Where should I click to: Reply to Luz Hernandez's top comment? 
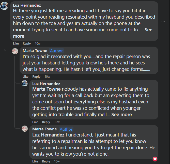[x=27, y=44]
